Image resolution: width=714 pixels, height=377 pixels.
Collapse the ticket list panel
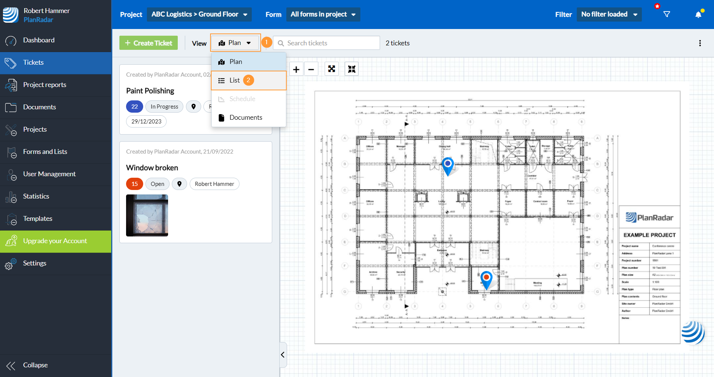tap(283, 355)
